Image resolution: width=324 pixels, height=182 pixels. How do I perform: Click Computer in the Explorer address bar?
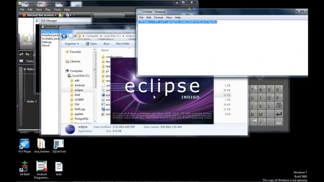tap(92, 36)
